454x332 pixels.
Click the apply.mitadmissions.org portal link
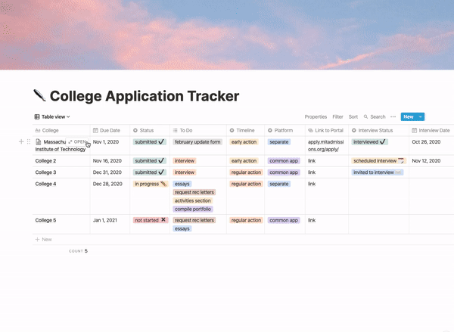[325, 146]
